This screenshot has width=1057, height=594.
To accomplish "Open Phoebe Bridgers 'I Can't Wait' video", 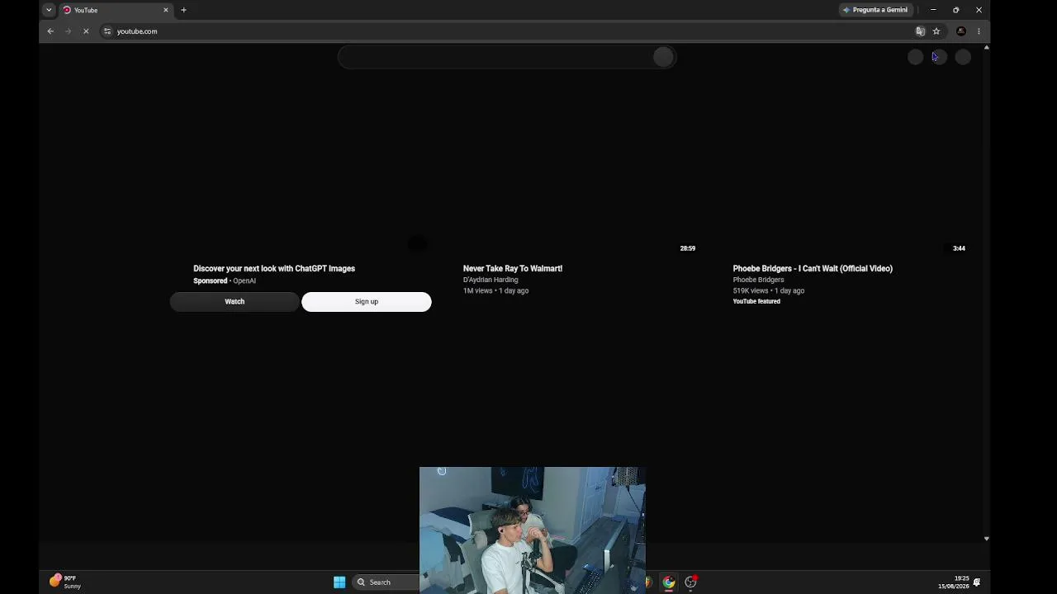I will [813, 268].
